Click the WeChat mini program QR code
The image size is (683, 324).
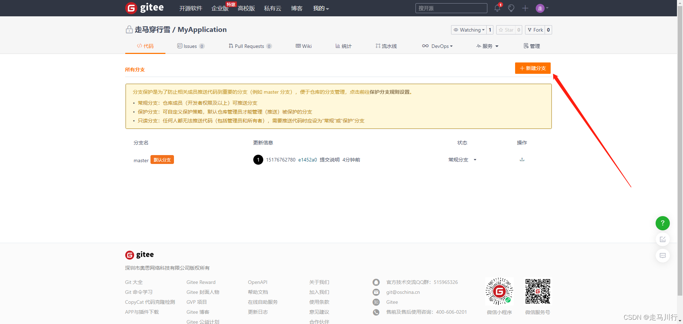pos(499,291)
